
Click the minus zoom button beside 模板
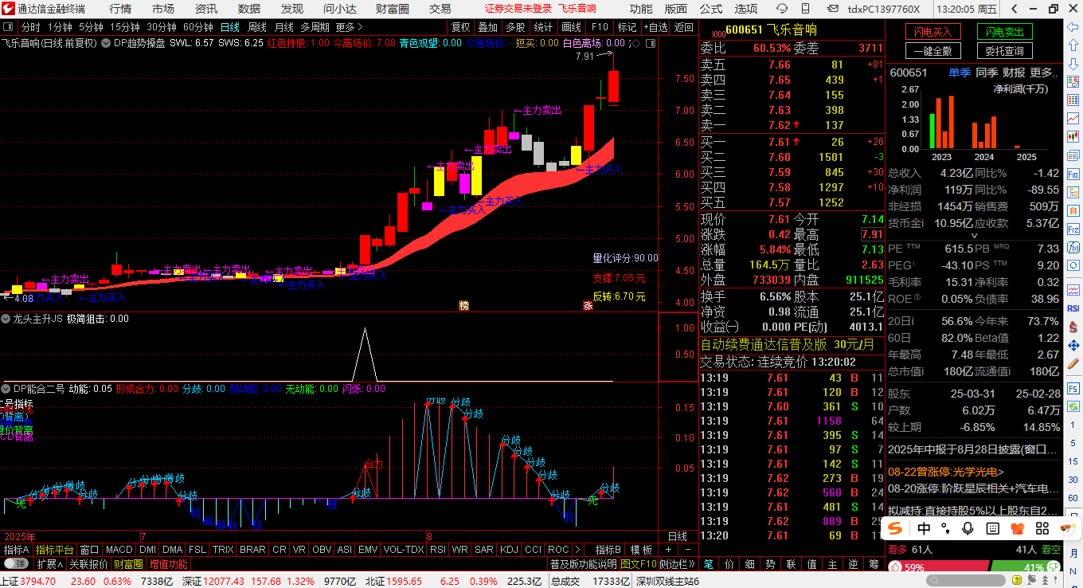686,550
